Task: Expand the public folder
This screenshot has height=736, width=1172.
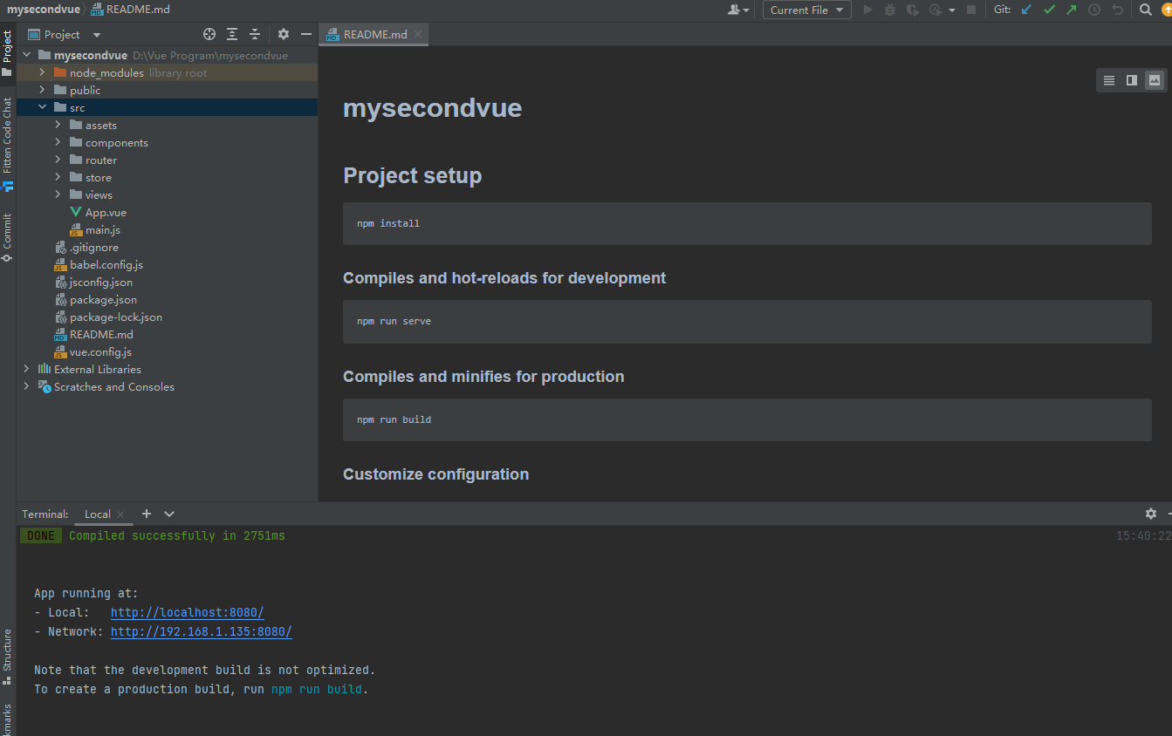Action: point(42,90)
